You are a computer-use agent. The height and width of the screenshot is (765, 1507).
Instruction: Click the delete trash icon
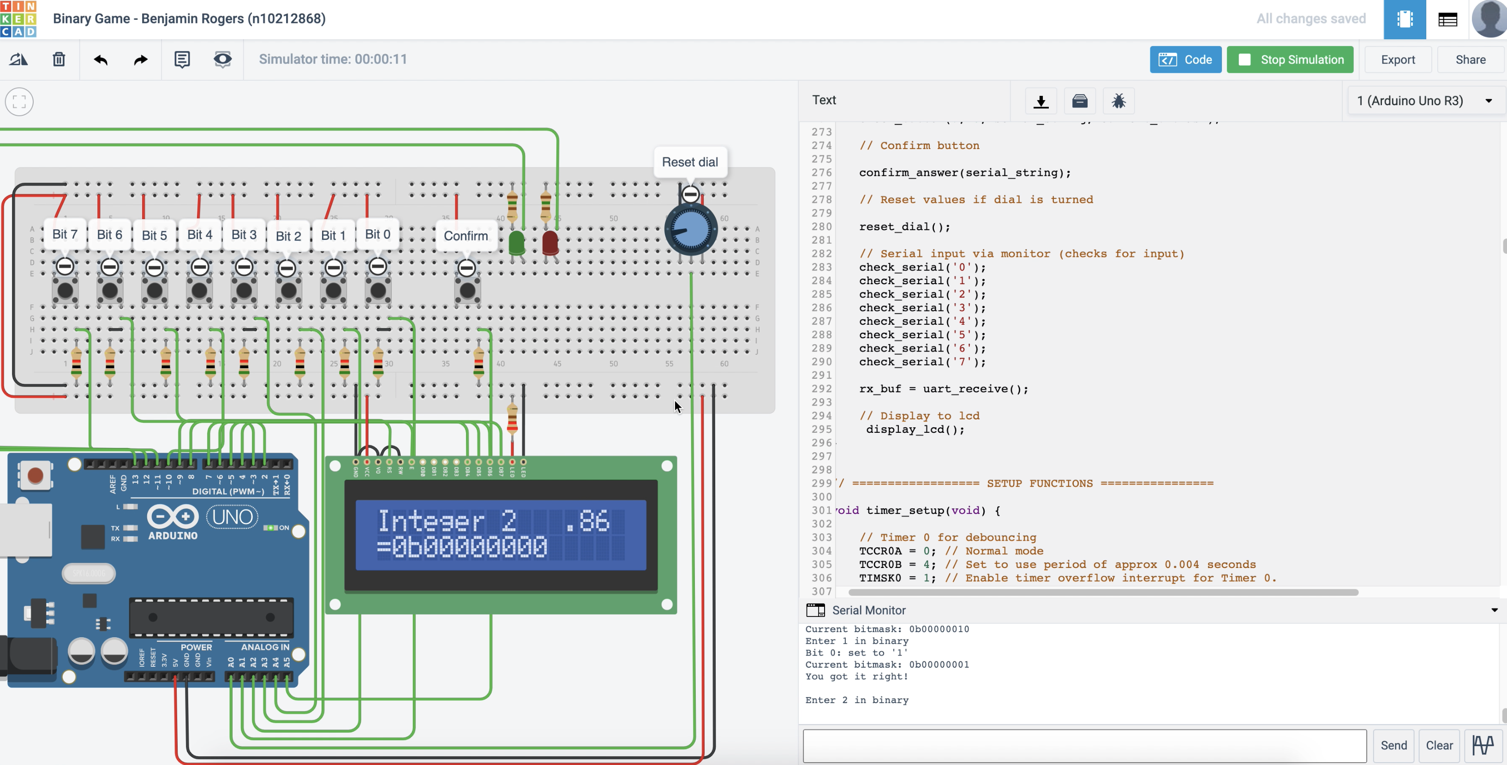pos(59,59)
